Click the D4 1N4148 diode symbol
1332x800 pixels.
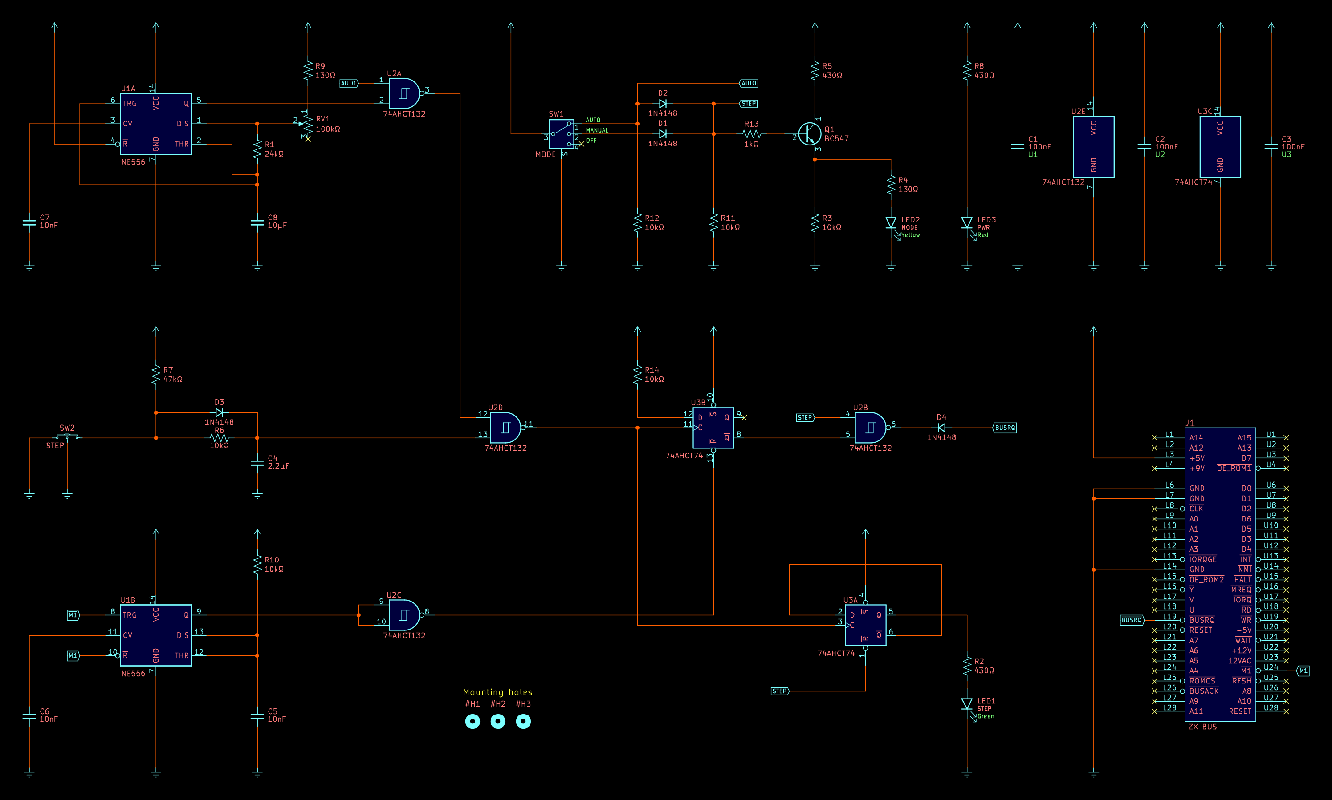click(941, 428)
